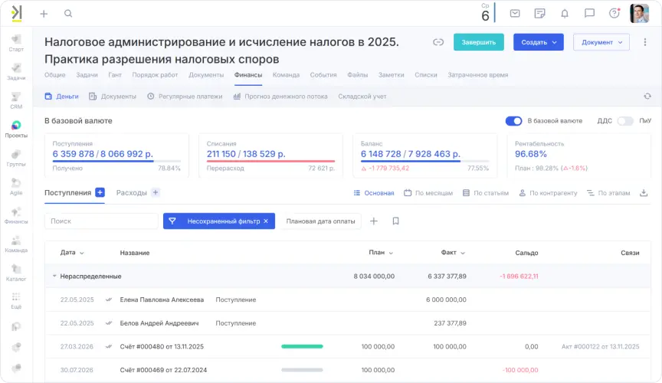Open linked Акт #000122 от 13.11.2025
662x383 pixels.
coord(600,347)
